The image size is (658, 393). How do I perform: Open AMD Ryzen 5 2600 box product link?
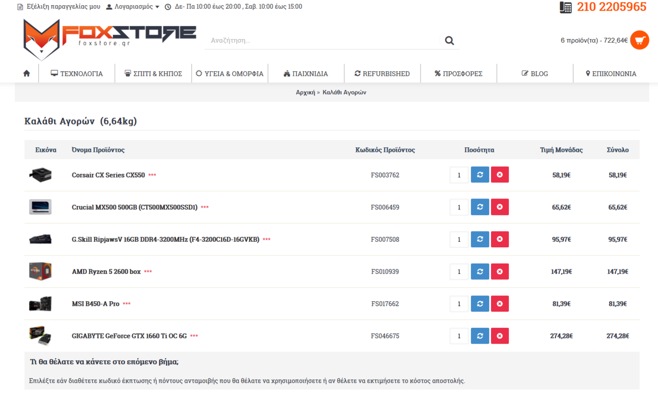coord(106,271)
